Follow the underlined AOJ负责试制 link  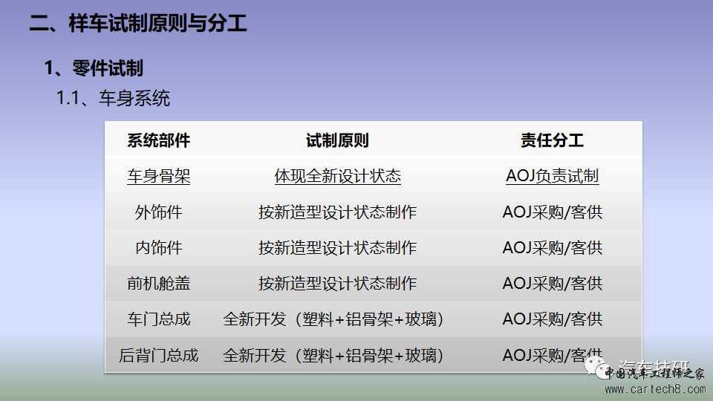coord(552,177)
